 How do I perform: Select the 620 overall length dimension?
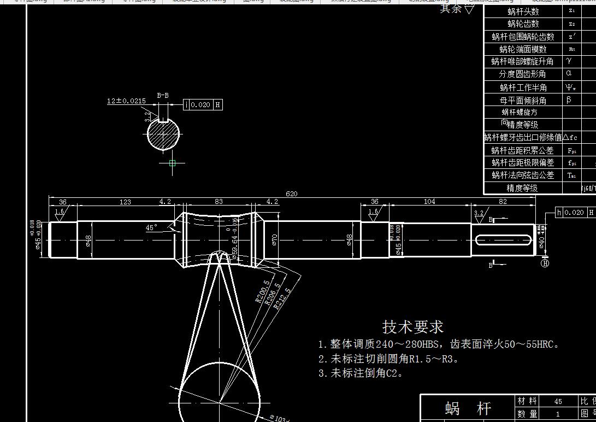click(x=291, y=194)
